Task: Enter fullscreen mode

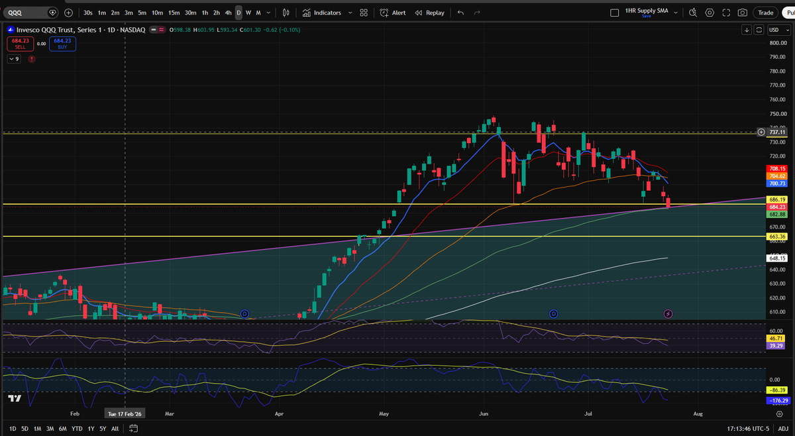Action: coord(726,13)
